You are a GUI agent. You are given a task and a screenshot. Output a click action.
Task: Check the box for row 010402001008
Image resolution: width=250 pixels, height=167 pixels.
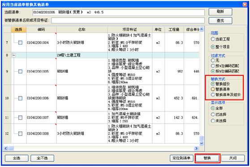[x=20, y=133]
